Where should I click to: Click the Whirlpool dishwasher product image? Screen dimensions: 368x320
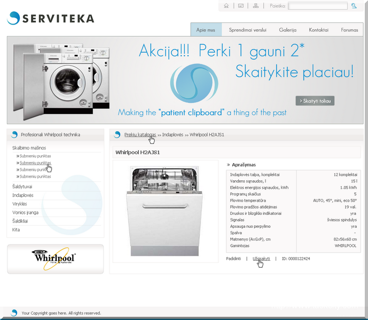[x=165, y=211]
